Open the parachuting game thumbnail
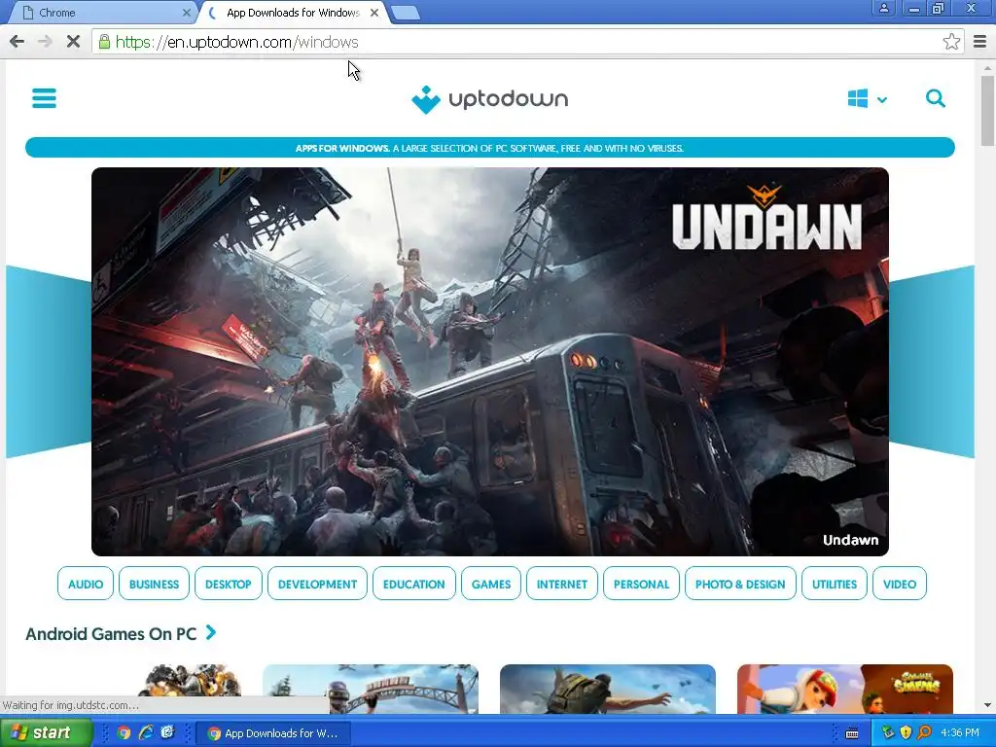The height and width of the screenshot is (747, 996). coord(608,689)
